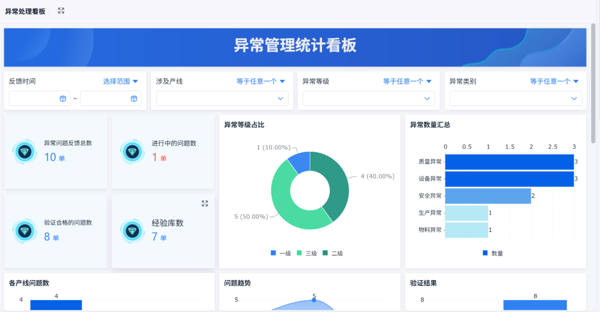This screenshot has height=312, width=600.
Task: Toggle 一级 legend item in donut chart
Action: (x=280, y=253)
